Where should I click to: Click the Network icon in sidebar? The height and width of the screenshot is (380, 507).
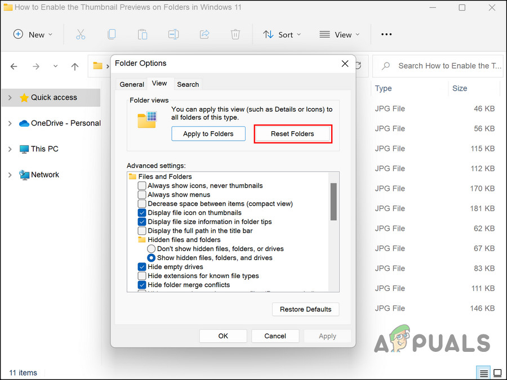click(24, 175)
